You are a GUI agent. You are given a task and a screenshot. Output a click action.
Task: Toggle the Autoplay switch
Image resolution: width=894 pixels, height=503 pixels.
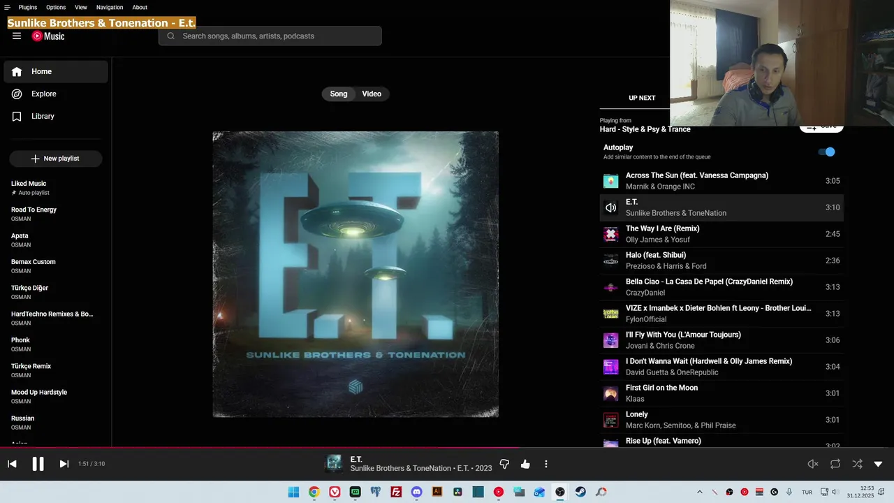tap(827, 152)
